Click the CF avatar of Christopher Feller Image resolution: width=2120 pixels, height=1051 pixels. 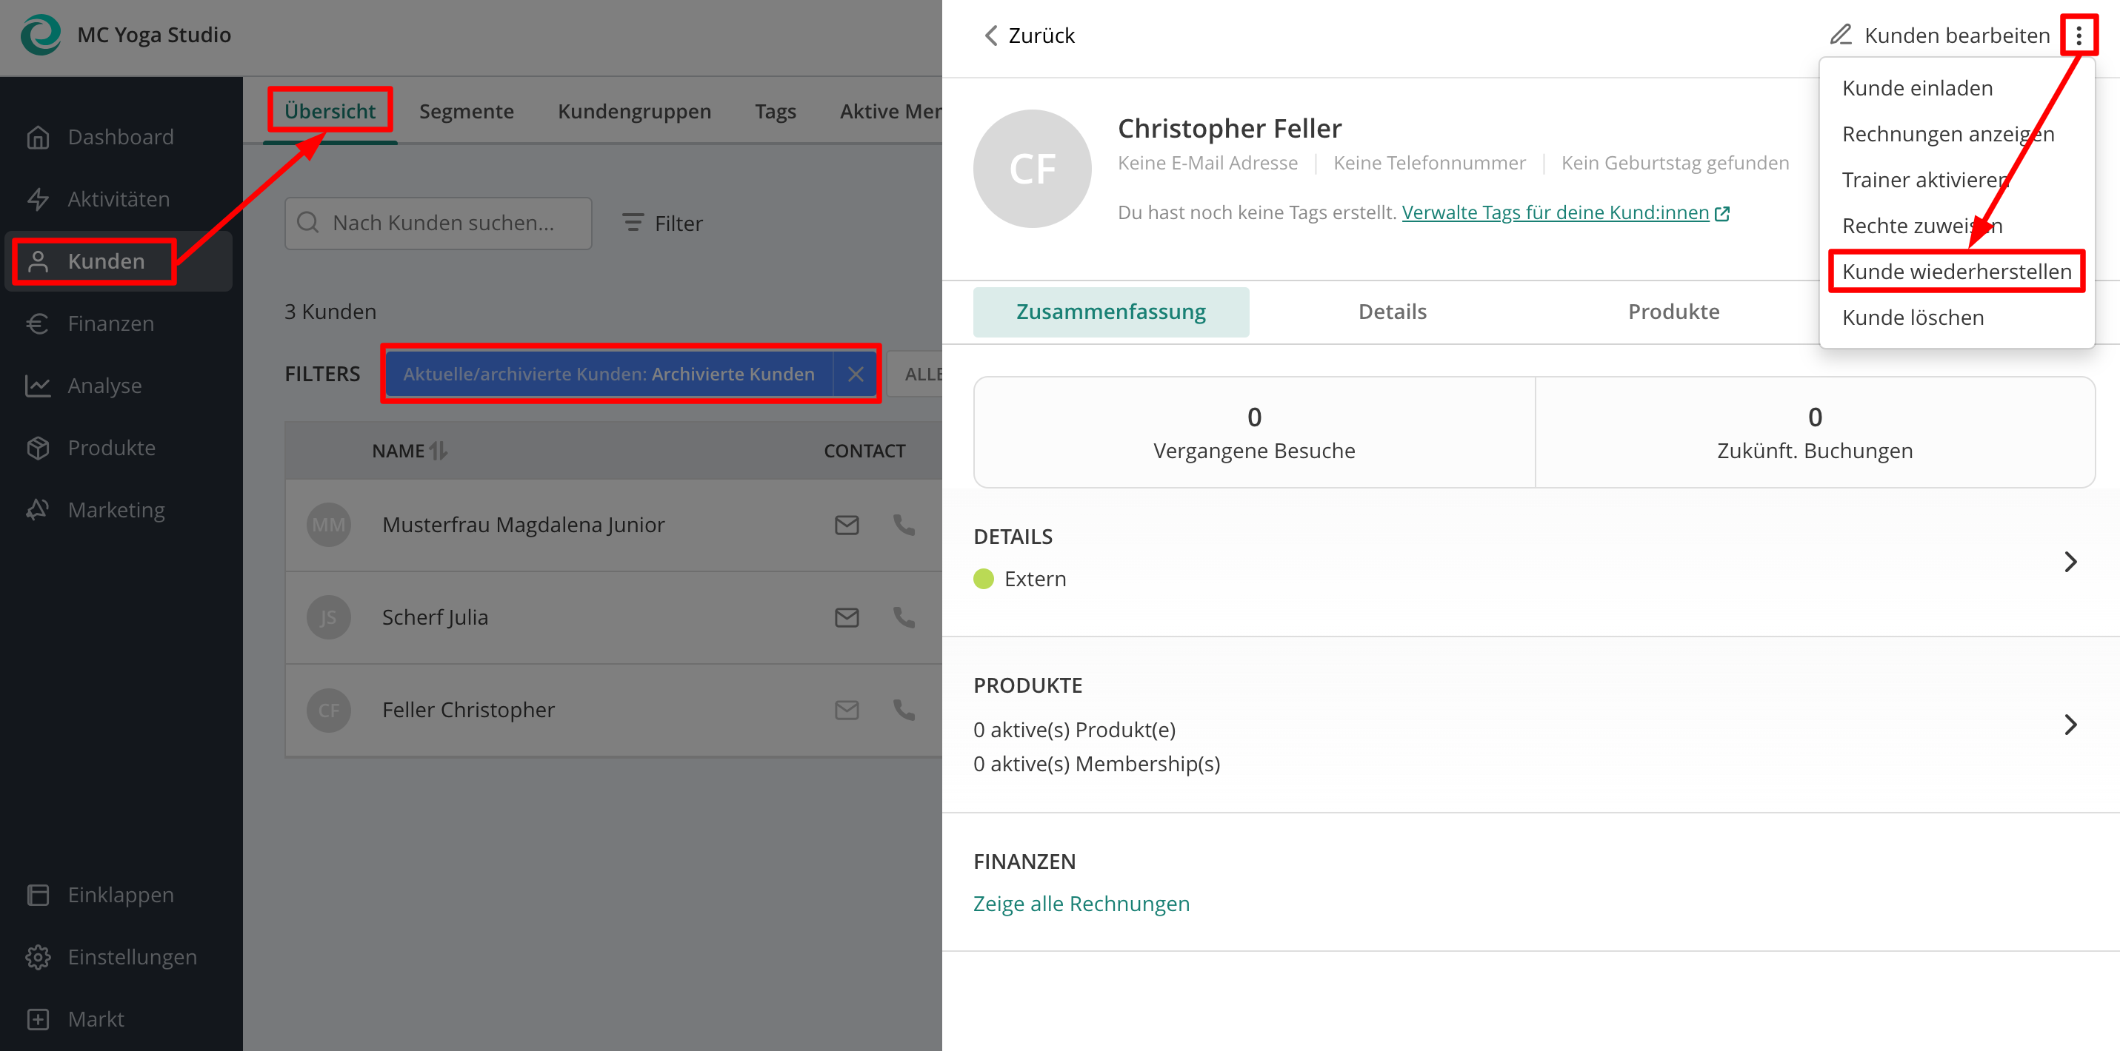(x=1032, y=169)
